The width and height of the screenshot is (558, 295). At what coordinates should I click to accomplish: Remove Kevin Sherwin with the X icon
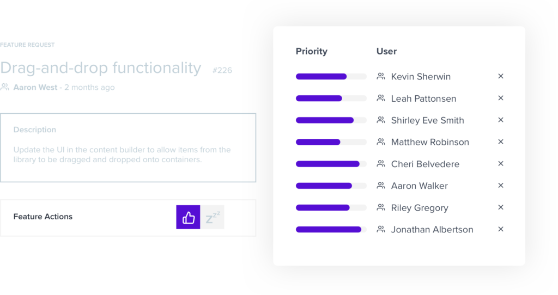click(501, 76)
